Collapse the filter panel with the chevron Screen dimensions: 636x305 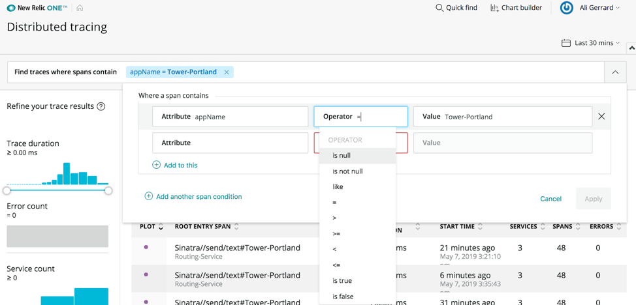(615, 72)
